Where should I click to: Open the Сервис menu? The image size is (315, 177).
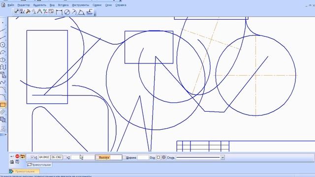point(97,5)
